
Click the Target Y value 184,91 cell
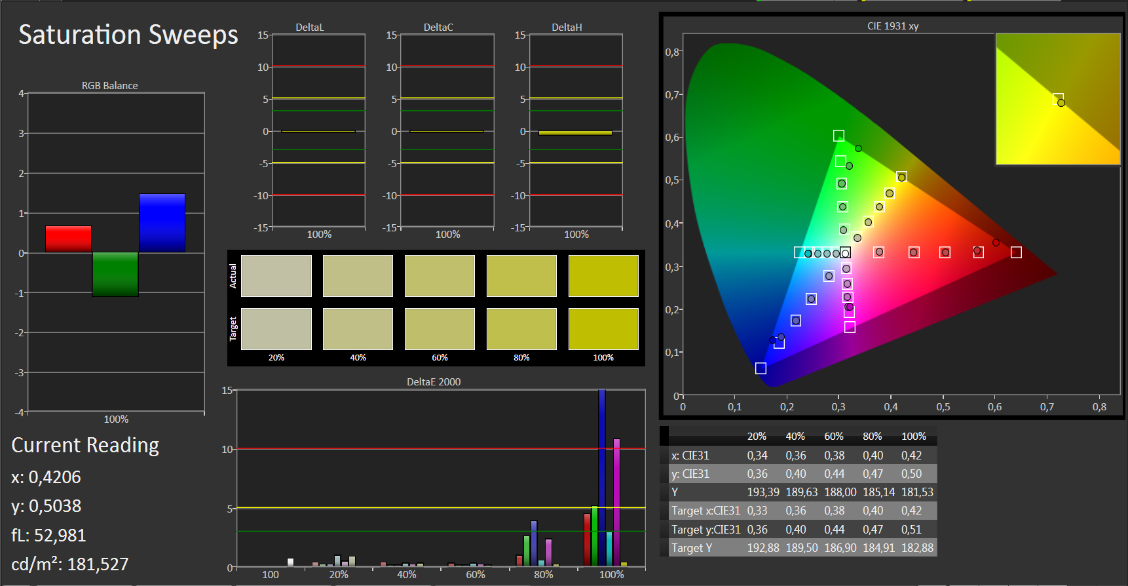(x=878, y=547)
